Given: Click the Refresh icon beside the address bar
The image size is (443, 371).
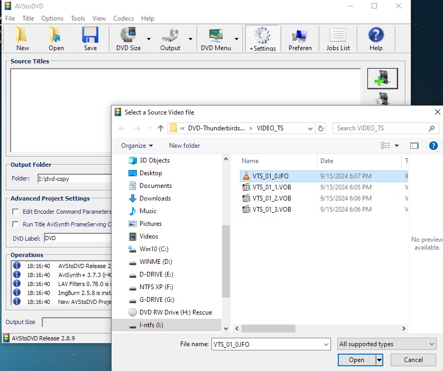Looking at the screenshot, I should 321,128.
